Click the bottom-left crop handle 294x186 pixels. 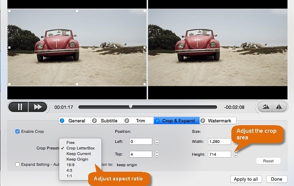pyautogui.click(x=9, y=84)
